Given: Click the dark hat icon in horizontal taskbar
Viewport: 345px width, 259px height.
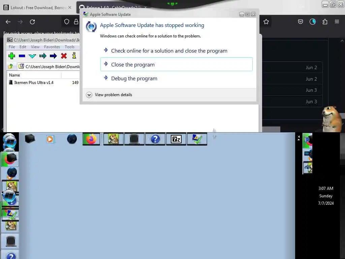Looking at the screenshot, I should (x=134, y=139).
